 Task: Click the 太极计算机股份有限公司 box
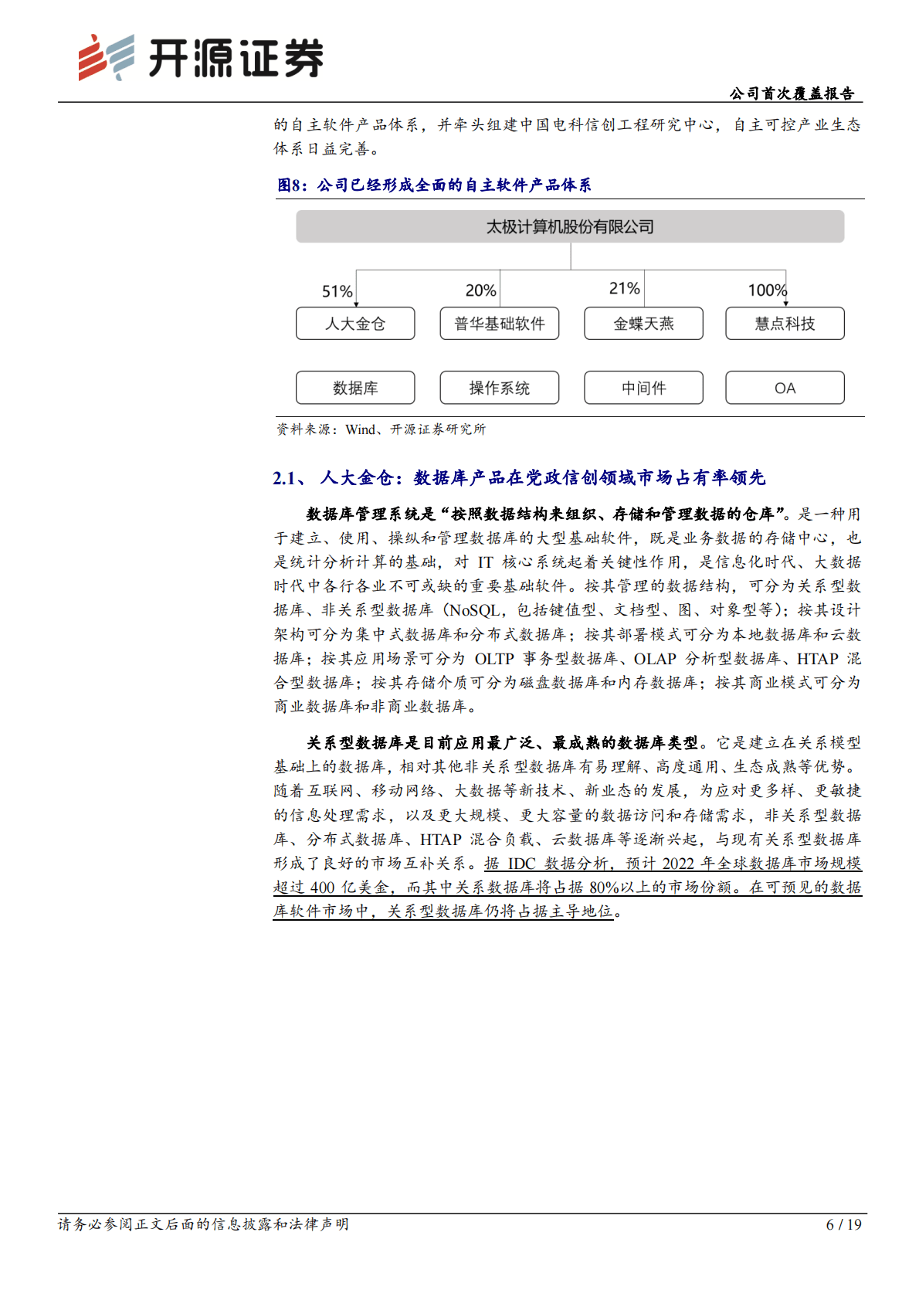[x=570, y=226]
